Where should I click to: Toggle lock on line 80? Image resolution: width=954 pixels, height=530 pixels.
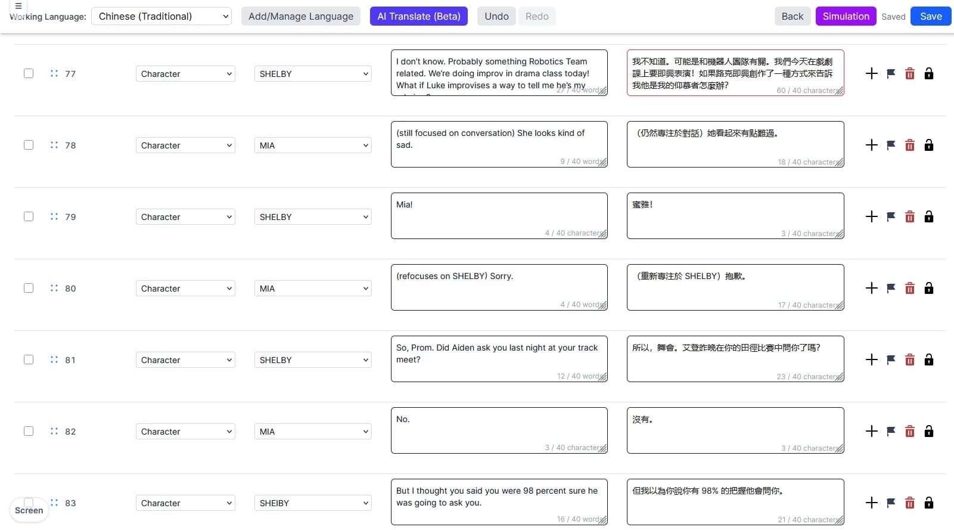click(929, 288)
